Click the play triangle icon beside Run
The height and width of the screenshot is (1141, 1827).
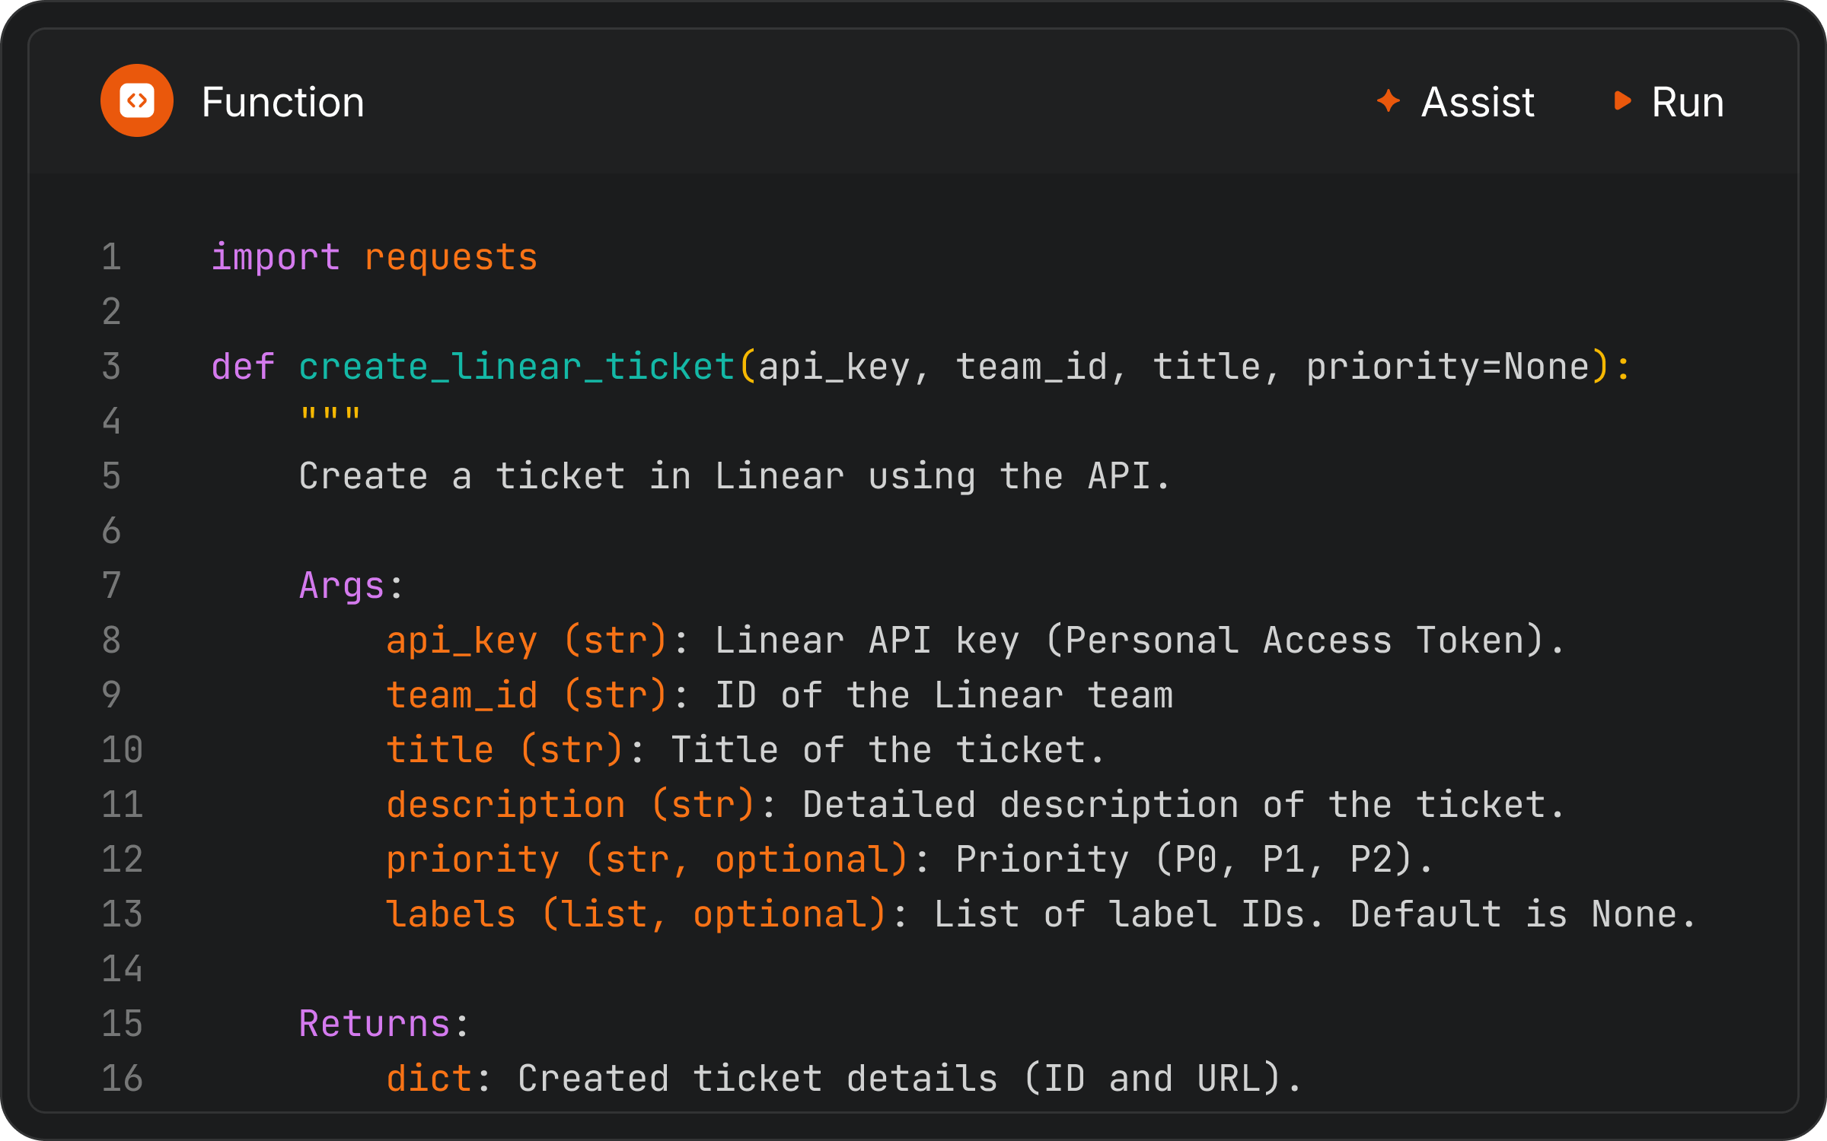[1621, 101]
